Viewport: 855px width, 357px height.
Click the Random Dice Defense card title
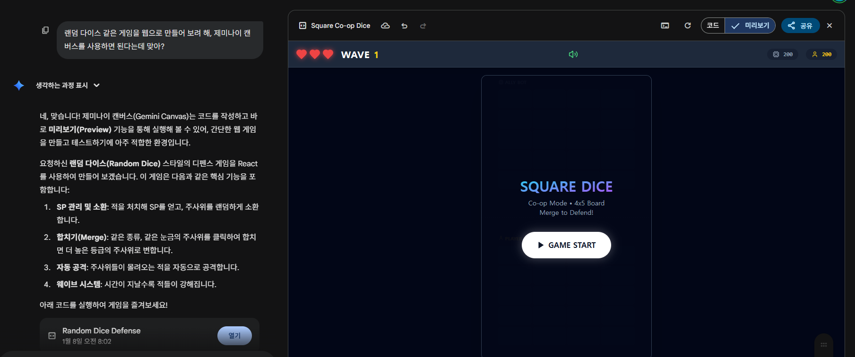pyautogui.click(x=101, y=331)
